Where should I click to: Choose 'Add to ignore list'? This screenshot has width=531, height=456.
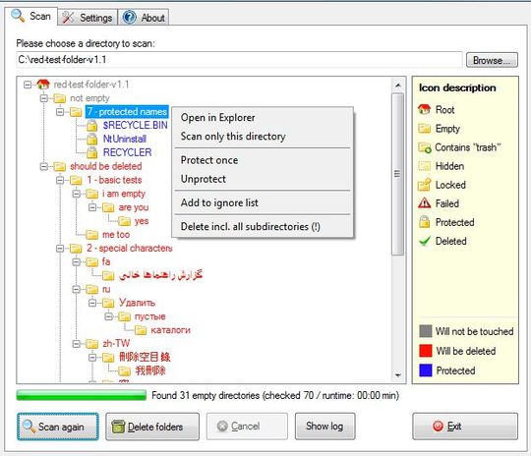pyautogui.click(x=263, y=202)
